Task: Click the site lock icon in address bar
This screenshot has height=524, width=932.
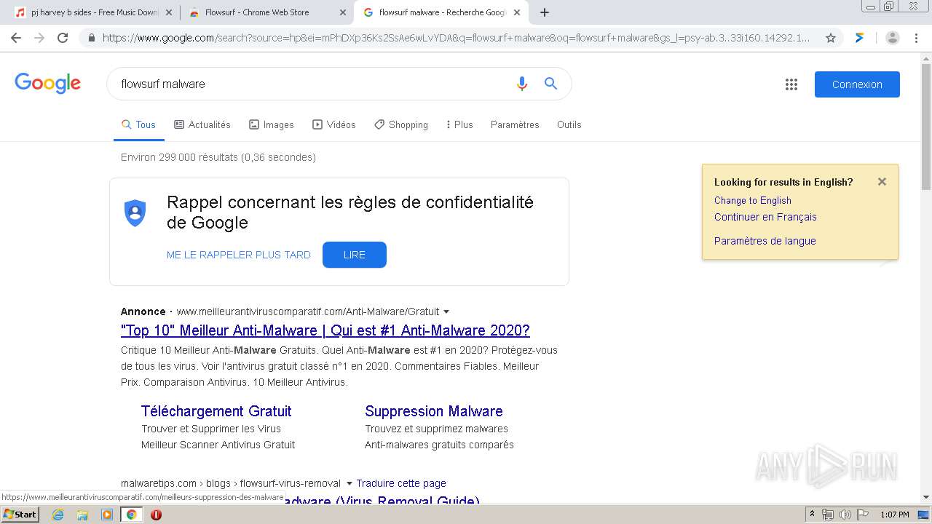Action: coord(92,38)
